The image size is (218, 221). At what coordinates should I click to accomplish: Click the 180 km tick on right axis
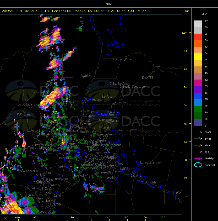click(x=184, y=33)
